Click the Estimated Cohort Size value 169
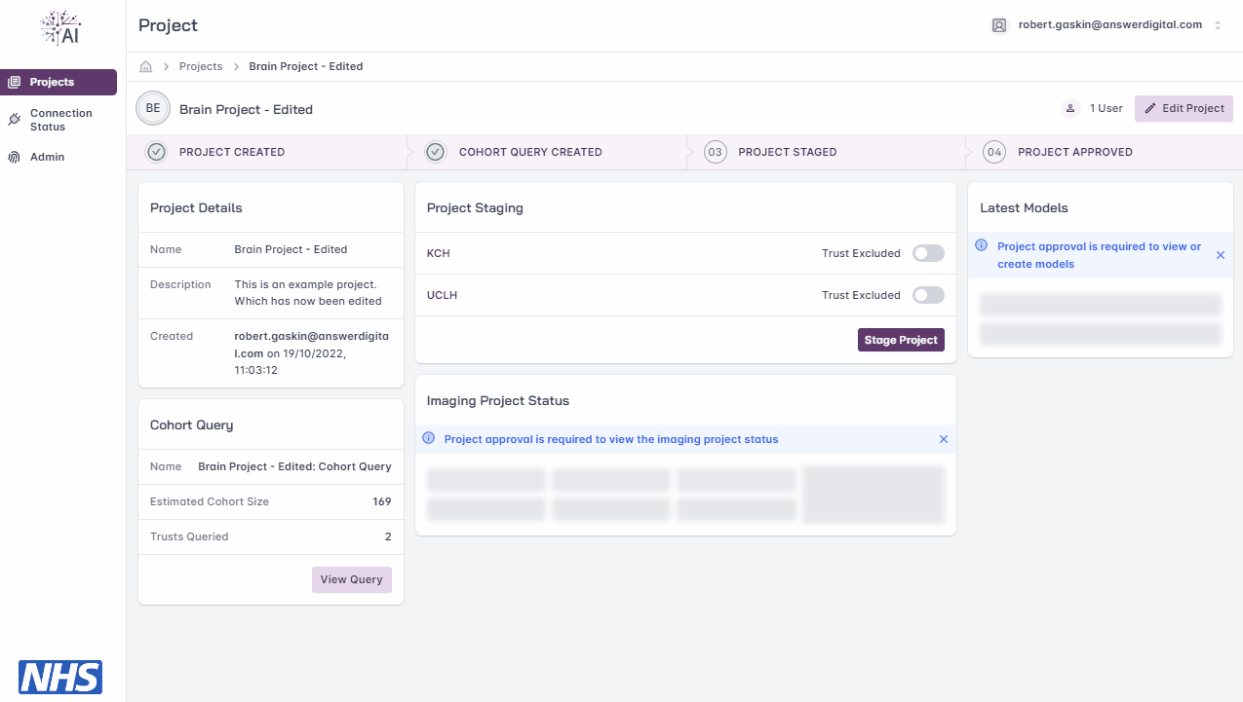The image size is (1243, 702). (382, 501)
